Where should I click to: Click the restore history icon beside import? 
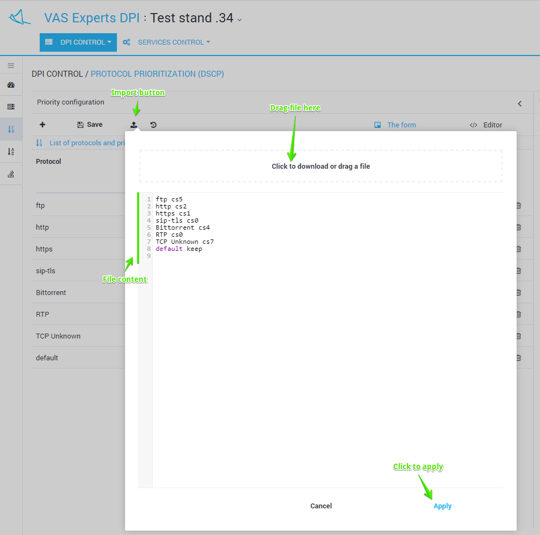[x=153, y=125]
